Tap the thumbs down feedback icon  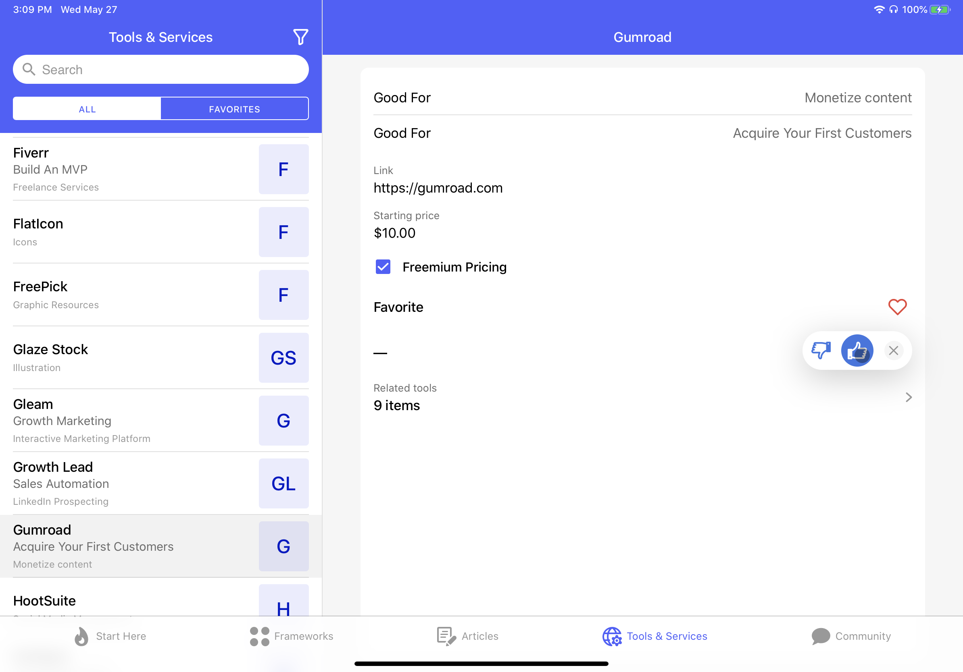[x=820, y=350]
